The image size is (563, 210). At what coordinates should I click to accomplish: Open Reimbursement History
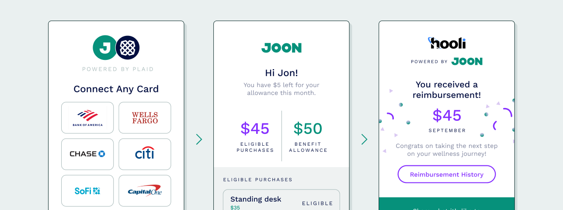447,174
